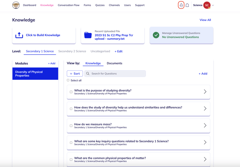The image size is (240, 167).
Task: Click the bot avatar logo
Action: click(x=16, y=5)
